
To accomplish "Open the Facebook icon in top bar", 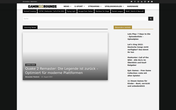I will point(135,1).
